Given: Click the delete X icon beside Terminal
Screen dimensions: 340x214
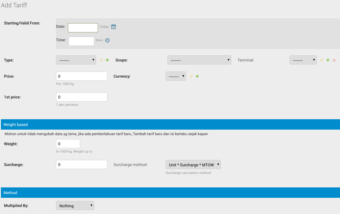Looking at the screenshot, I should pos(334,61).
